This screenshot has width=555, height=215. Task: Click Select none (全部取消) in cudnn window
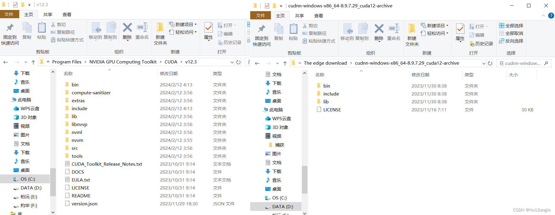511,33
